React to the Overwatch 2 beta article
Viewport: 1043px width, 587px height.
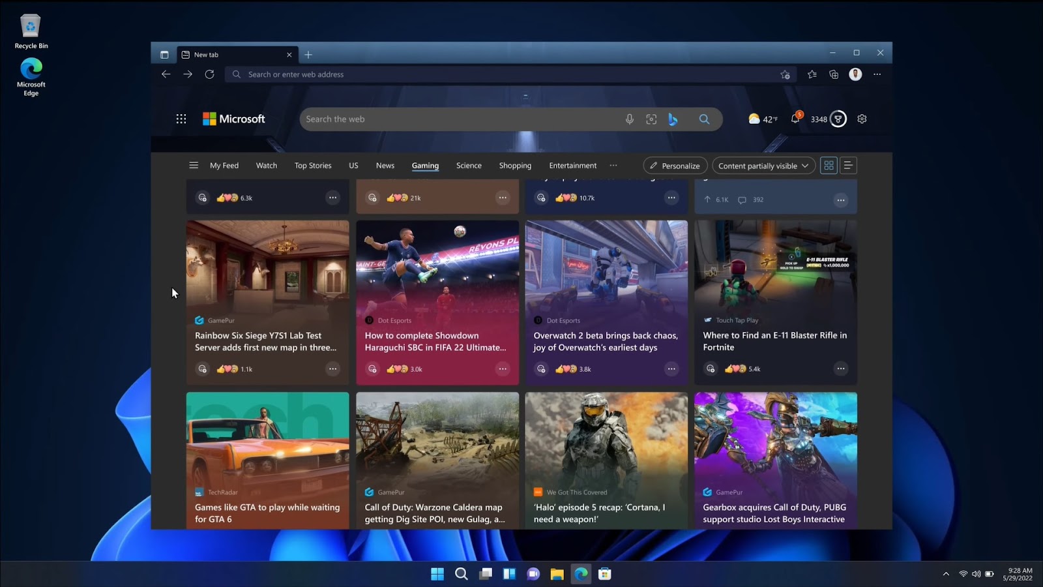click(541, 369)
